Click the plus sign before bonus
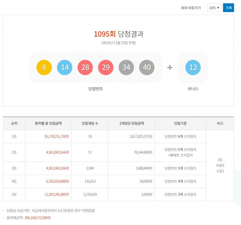This screenshot has height=225, width=241. click(x=170, y=67)
